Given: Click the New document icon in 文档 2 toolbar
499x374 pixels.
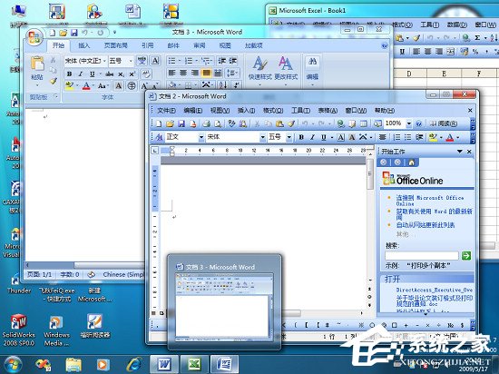Looking at the screenshot, I should [159, 123].
